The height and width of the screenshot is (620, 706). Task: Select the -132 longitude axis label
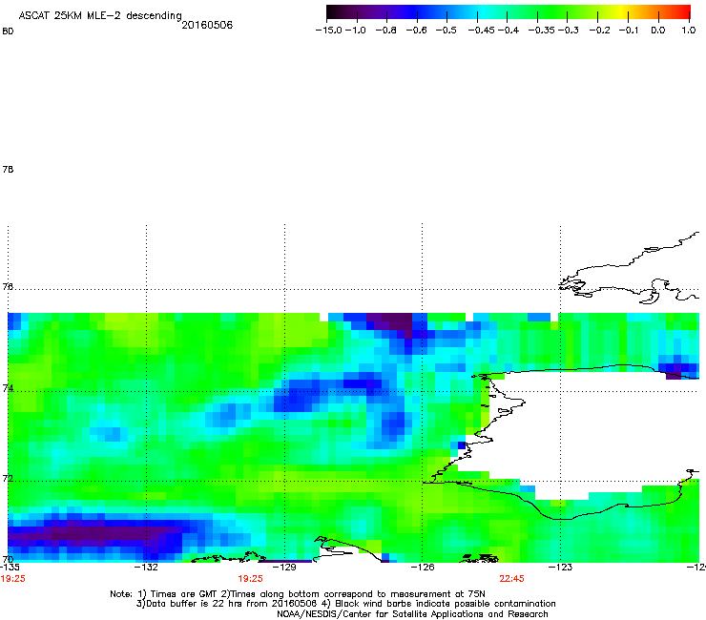click(146, 567)
